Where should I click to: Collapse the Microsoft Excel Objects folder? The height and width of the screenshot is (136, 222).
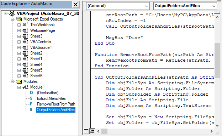[x=12, y=19]
